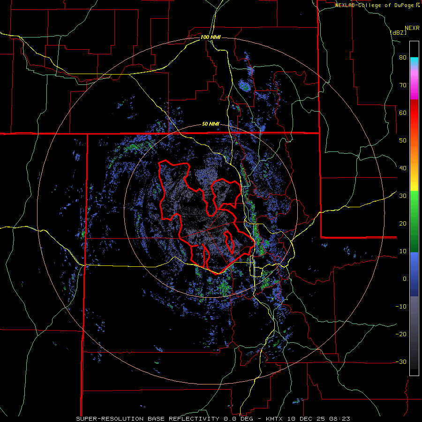Pick the blue segment of the color bar
Viewport: 422px width, 422px height.
coord(414,274)
